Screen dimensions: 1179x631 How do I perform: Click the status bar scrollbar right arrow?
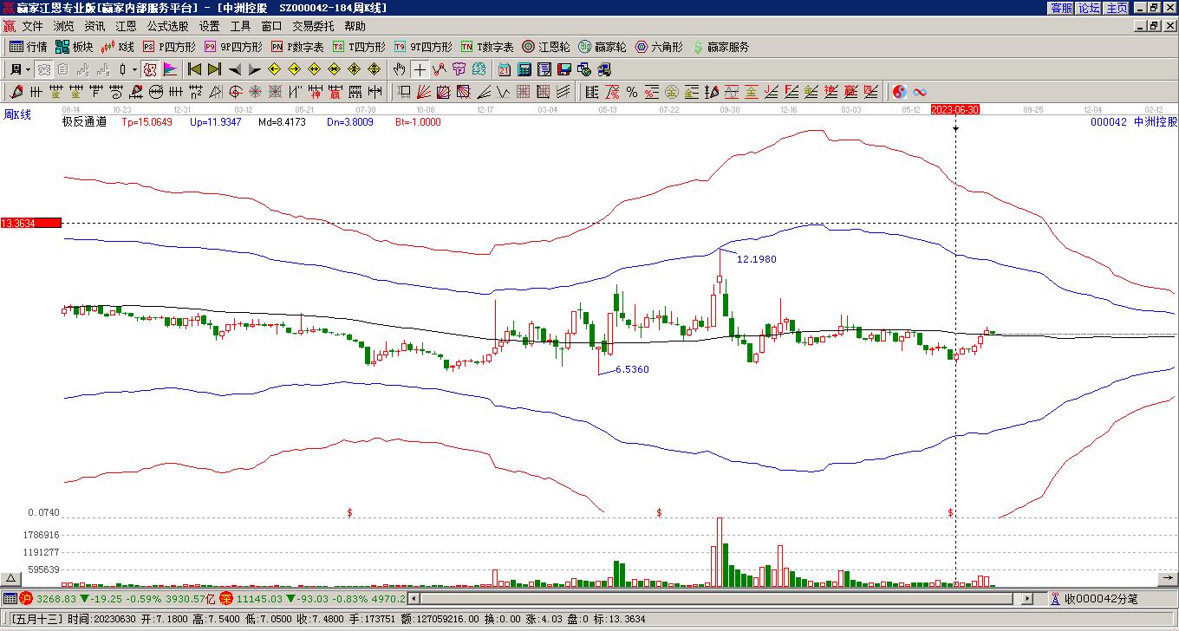coord(1028,598)
